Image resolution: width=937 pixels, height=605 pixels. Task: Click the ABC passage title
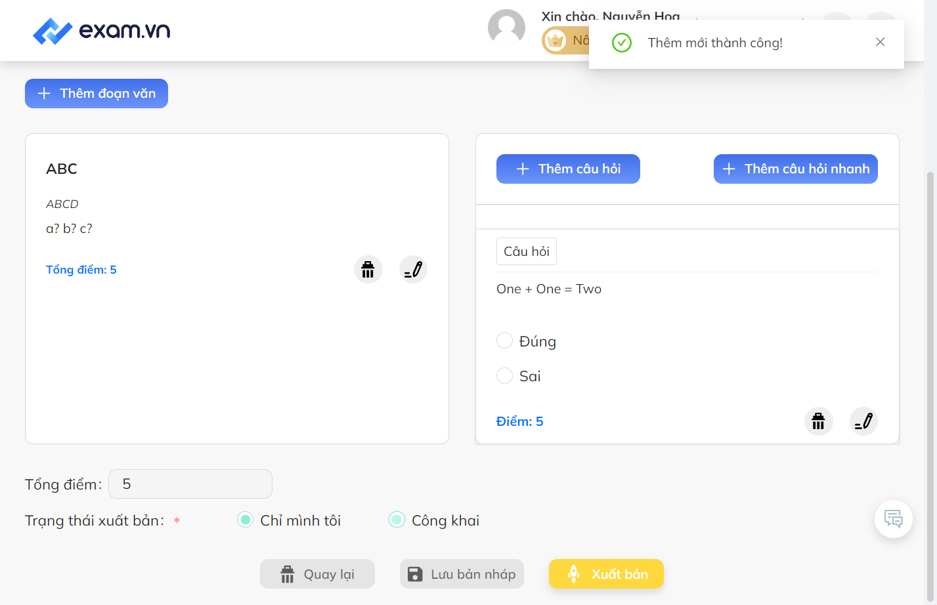point(62,169)
